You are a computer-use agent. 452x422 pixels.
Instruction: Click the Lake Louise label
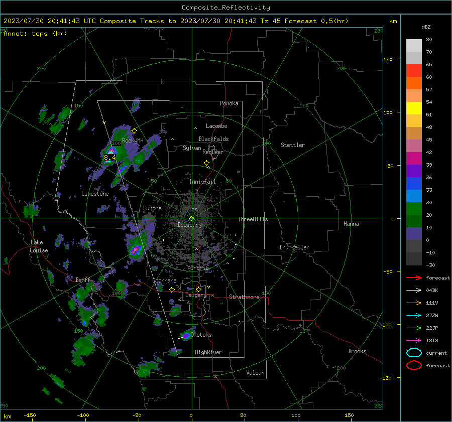point(39,246)
